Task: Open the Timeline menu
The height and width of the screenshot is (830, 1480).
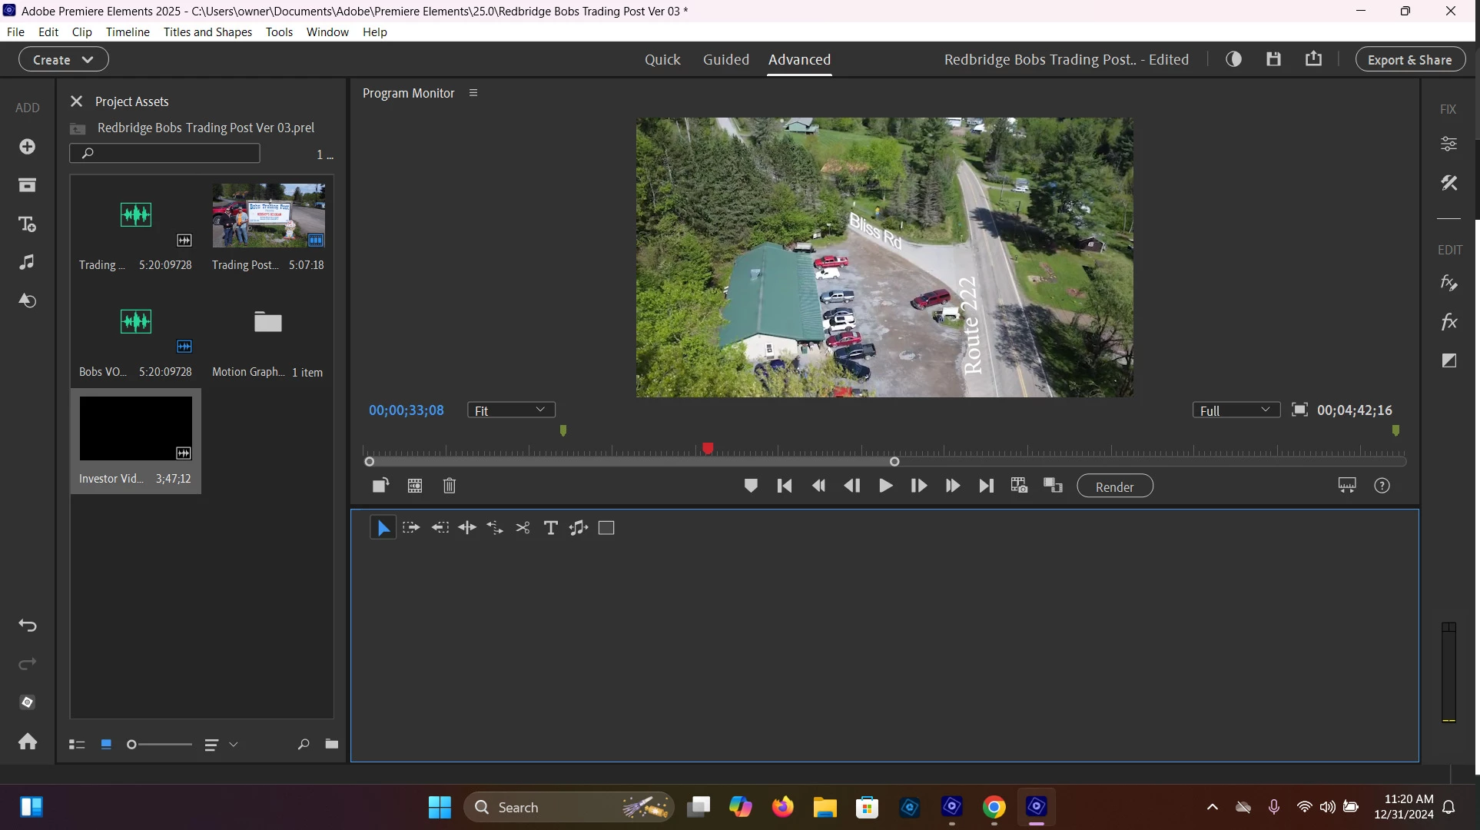Action: (128, 32)
